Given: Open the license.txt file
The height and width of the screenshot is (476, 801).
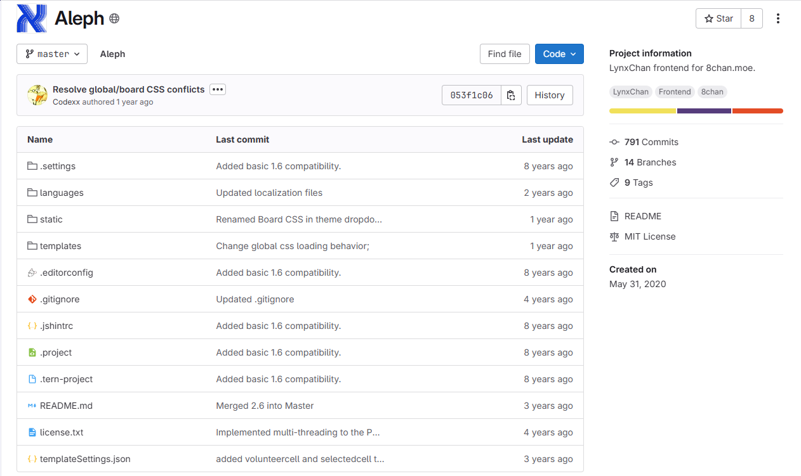Looking at the screenshot, I should click(x=62, y=432).
